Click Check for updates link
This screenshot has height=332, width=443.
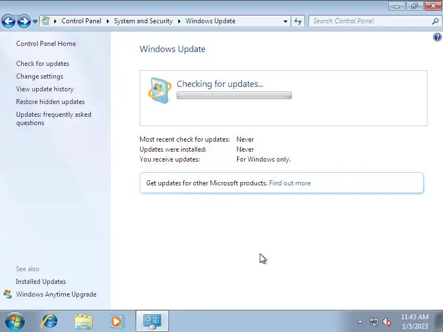pos(43,64)
